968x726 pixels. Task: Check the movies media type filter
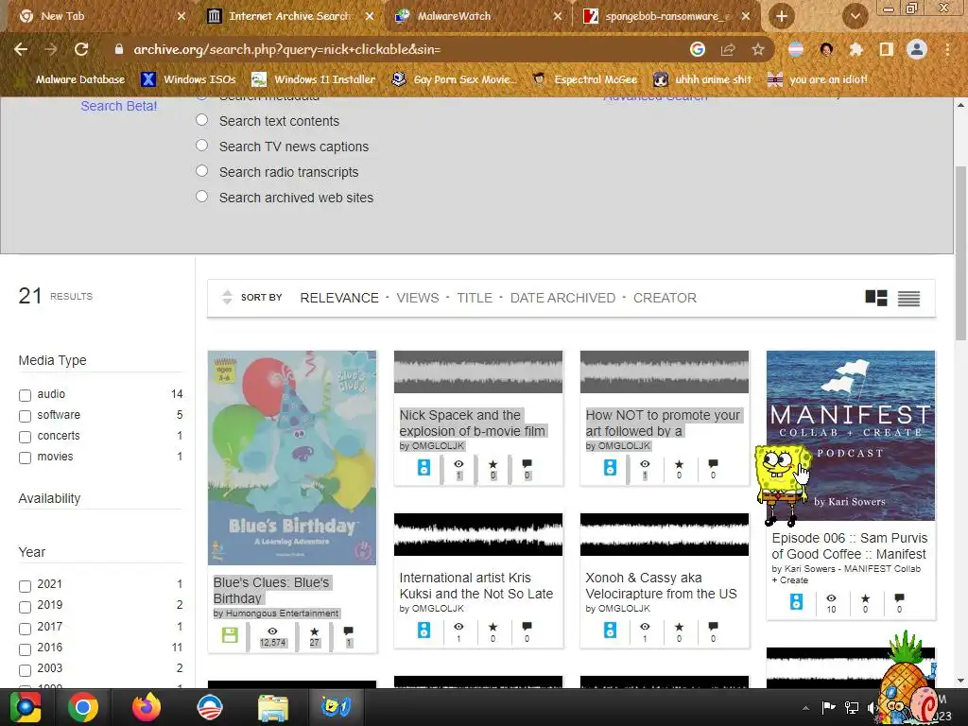tap(25, 458)
